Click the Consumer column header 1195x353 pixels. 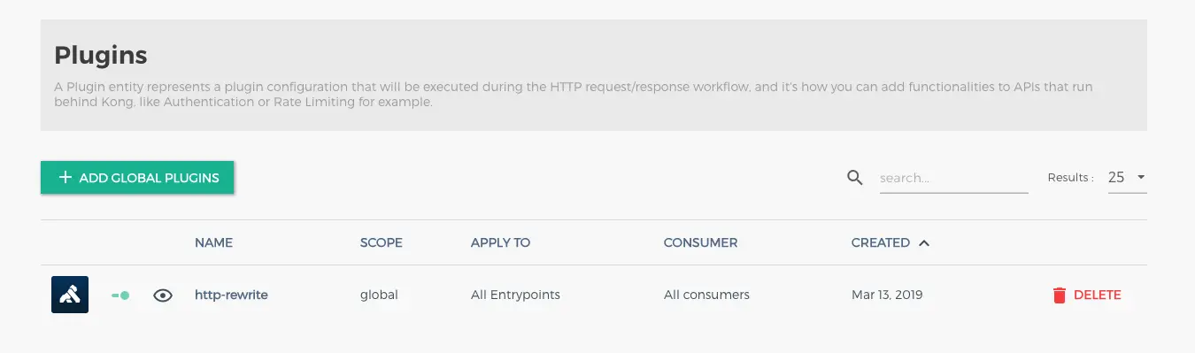click(700, 242)
